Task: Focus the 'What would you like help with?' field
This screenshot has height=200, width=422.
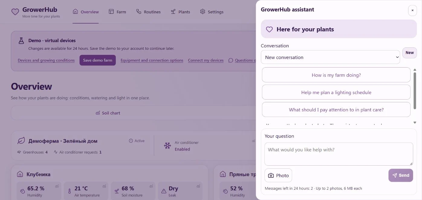Action: pyautogui.click(x=339, y=154)
